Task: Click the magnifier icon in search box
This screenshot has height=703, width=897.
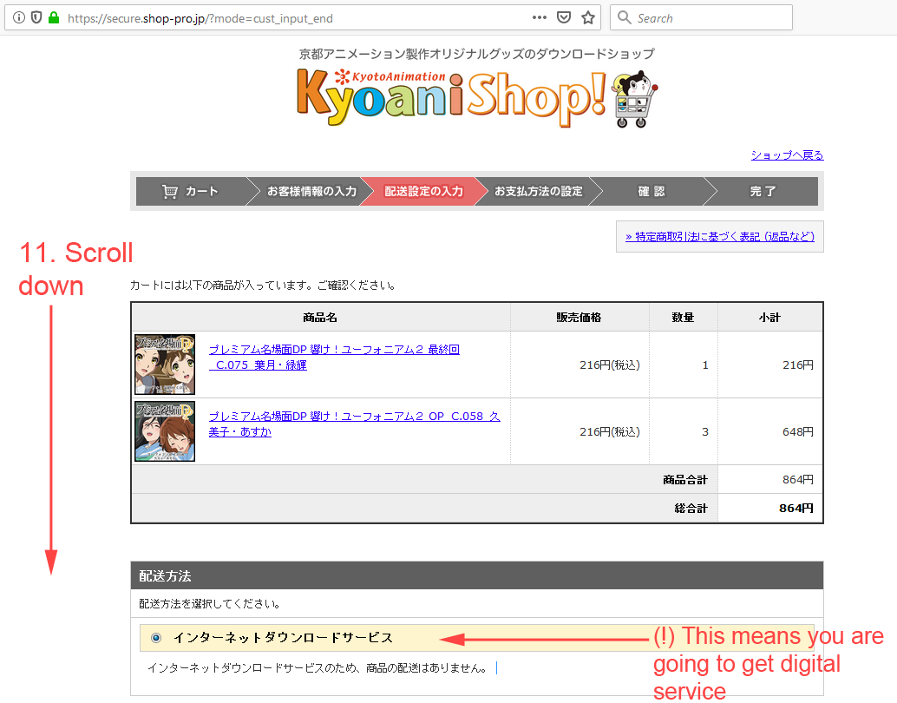Action: click(x=625, y=17)
